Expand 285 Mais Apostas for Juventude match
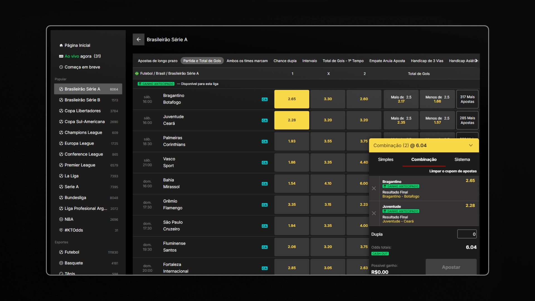Screen dimensions: 535x301 pyautogui.click(x=467, y=120)
